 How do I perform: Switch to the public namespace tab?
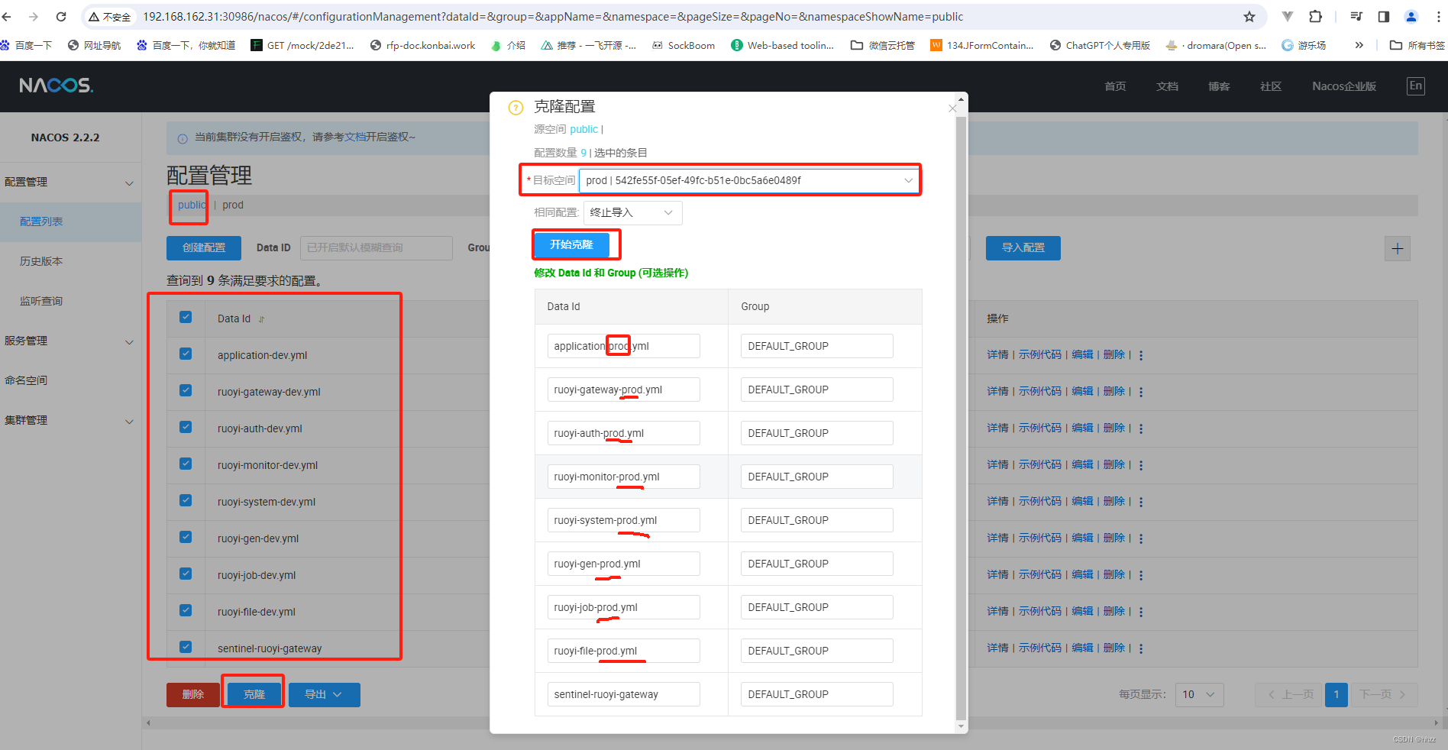coord(192,205)
